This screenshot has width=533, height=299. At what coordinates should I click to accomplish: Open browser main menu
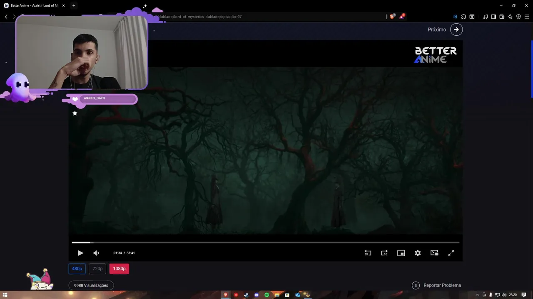[527, 17]
